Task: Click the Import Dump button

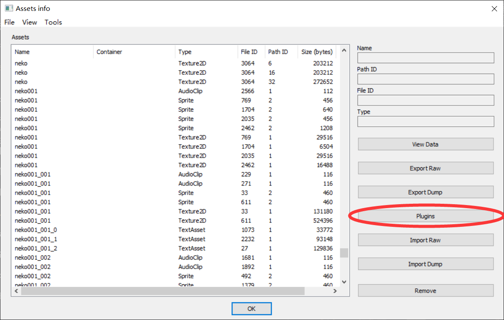Action: pos(426,264)
